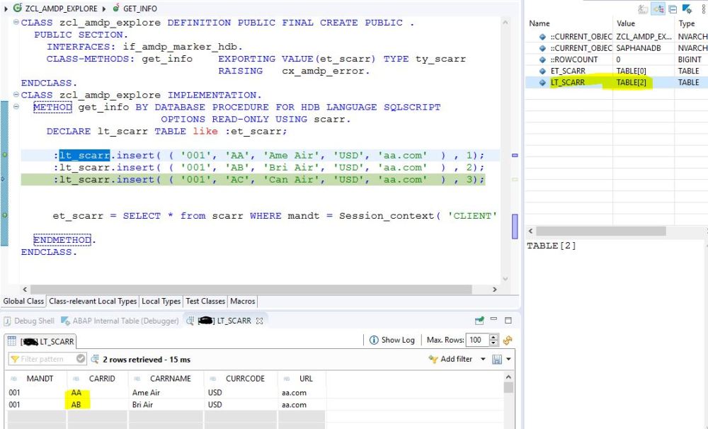The width and height of the screenshot is (708, 429).
Task: Open the Variables view menu dots
Action: click(x=703, y=7)
